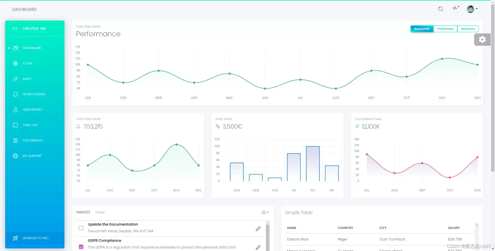Click the NOV data point on Performance chart
Viewport: 495px width, 251px height.
[442, 59]
